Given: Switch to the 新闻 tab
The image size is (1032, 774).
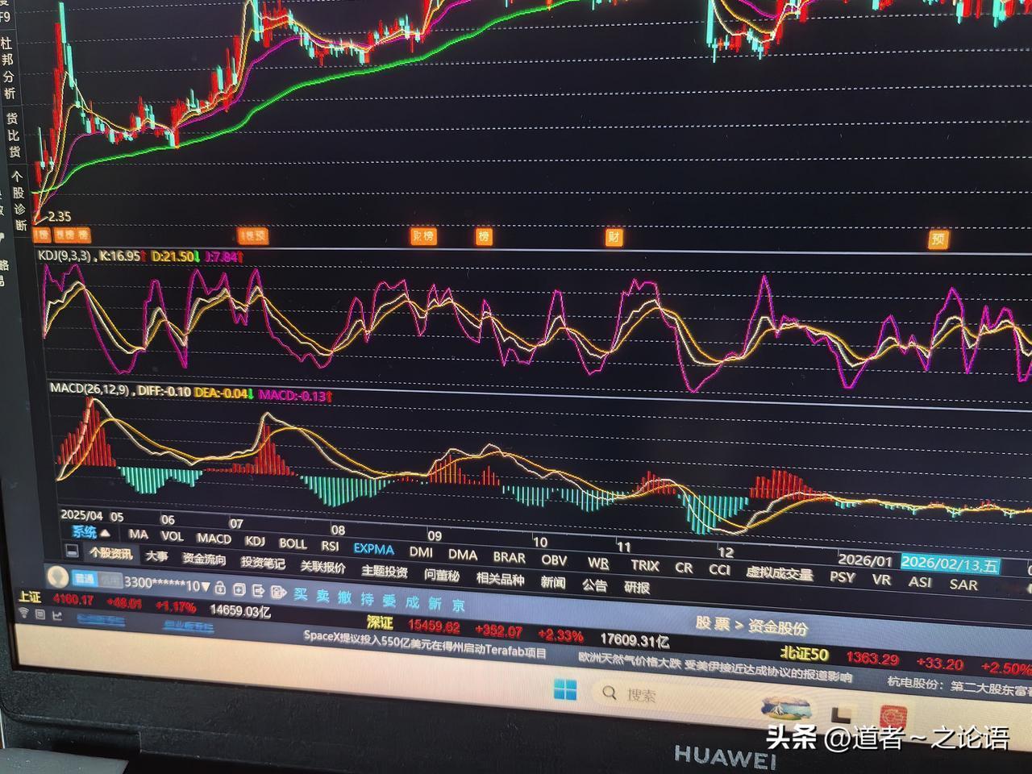Looking at the screenshot, I should pos(552,581).
